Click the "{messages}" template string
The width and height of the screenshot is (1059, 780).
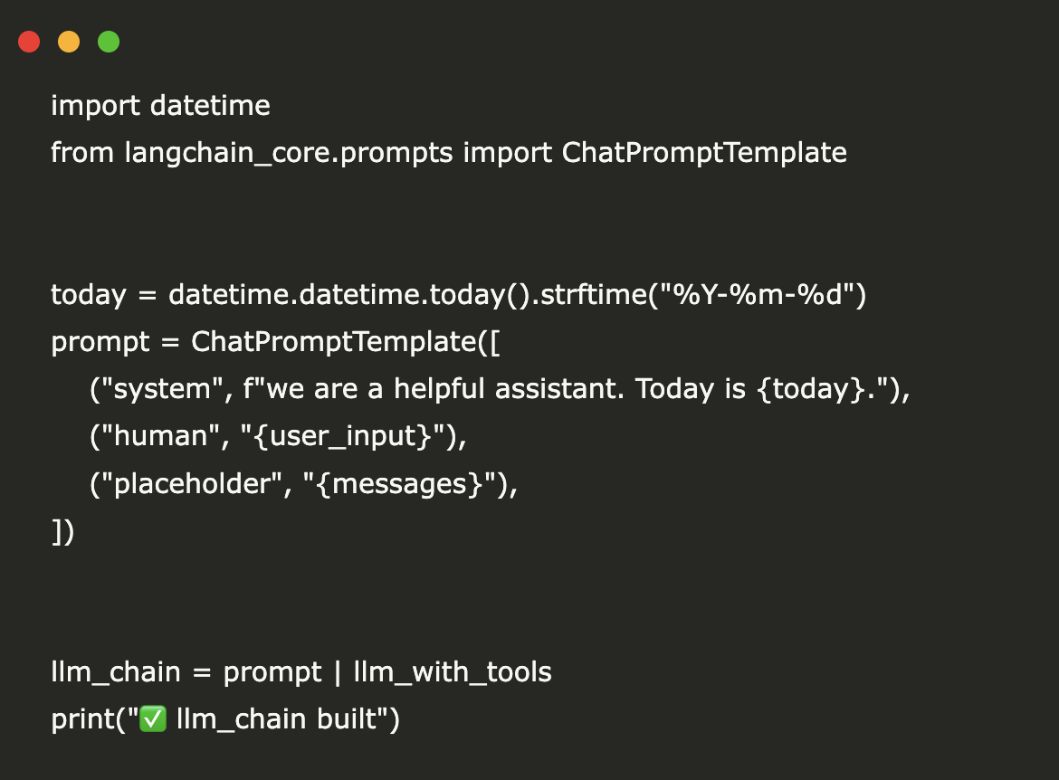[x=401, y=483]
